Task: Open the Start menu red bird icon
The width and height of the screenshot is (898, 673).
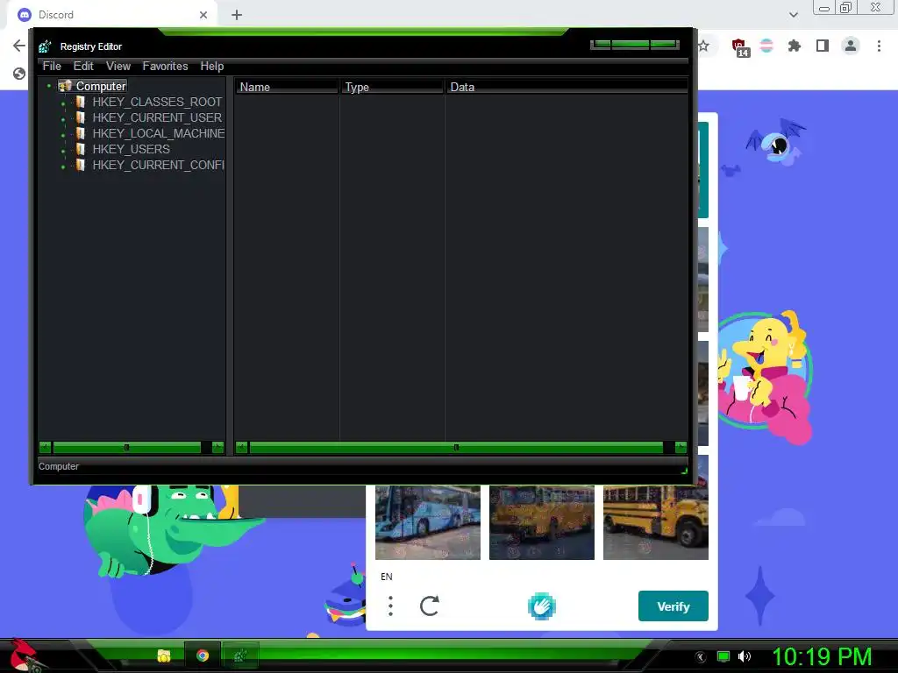Action: (25, 655)
